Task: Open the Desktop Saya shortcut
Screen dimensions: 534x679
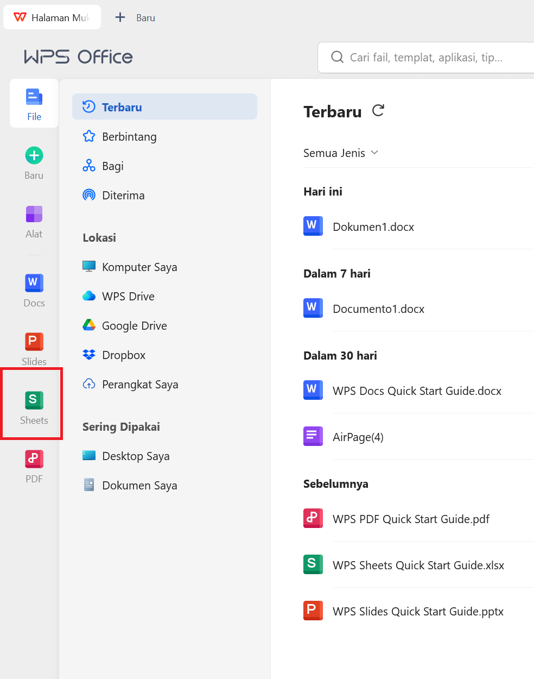Action: pyautogui.click(x=136, y=456)
